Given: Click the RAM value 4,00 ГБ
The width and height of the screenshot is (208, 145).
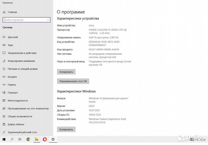Looking at the screenshot, I should 104,37.
